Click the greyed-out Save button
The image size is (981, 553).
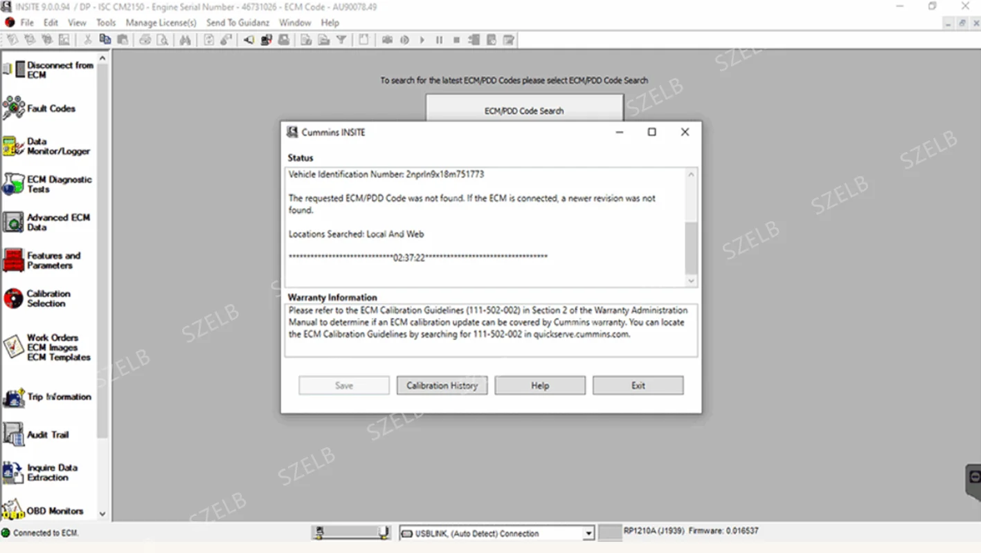pyautogui.click(x=344, y=386)
